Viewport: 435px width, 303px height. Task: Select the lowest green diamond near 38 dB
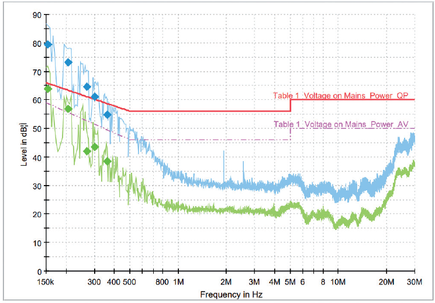(107, 161)
